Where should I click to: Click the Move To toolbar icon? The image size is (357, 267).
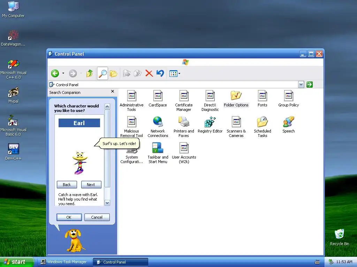127,73
